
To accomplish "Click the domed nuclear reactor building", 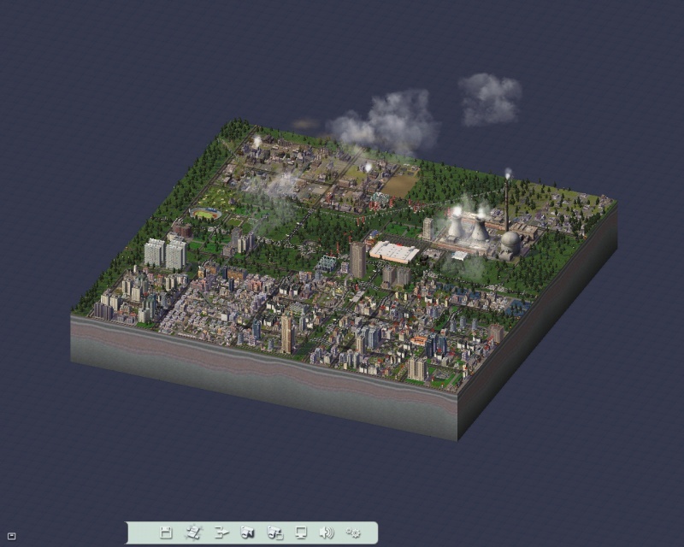I will (x=510, y=244).
